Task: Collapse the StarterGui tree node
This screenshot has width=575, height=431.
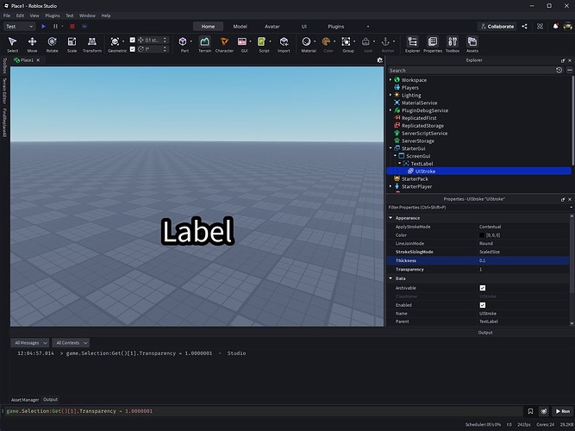Action: click(391, 148)
